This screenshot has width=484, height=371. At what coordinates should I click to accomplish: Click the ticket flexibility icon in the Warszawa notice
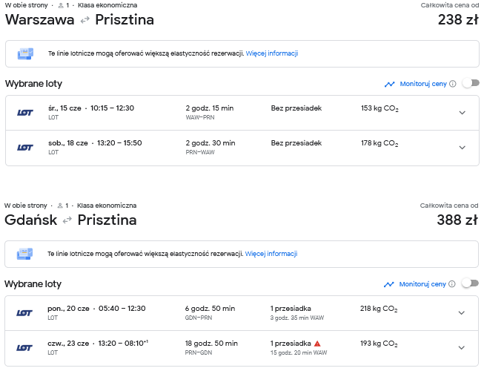[25, 53]
